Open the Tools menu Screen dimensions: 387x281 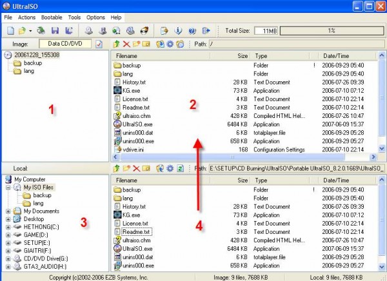[74, 17]
